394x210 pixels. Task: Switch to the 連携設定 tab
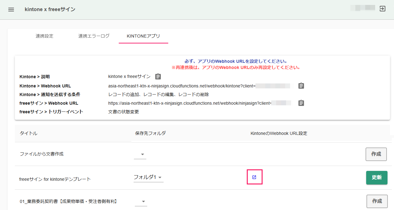tap(45, 36)
